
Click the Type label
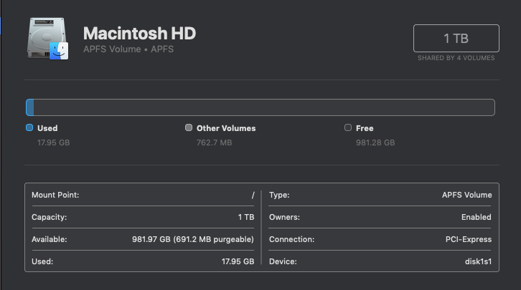tap(279, 195)
